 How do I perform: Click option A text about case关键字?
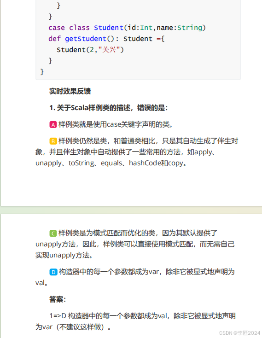click(116, 124)
